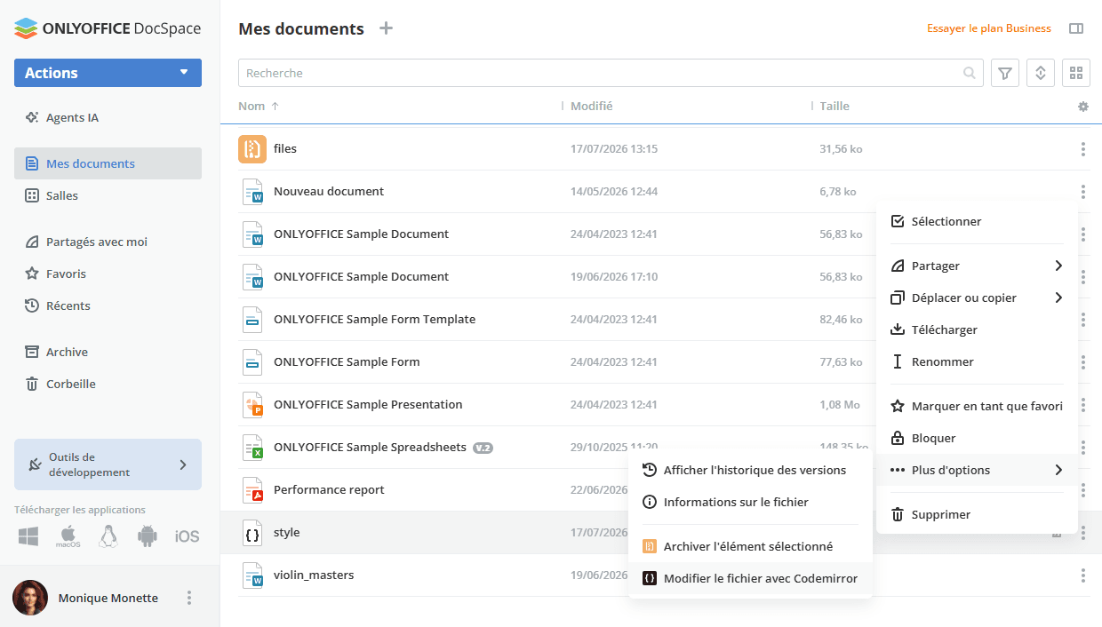
Task: Click the Sample Spreadsheets file icon
Action: tap(252, 448)
